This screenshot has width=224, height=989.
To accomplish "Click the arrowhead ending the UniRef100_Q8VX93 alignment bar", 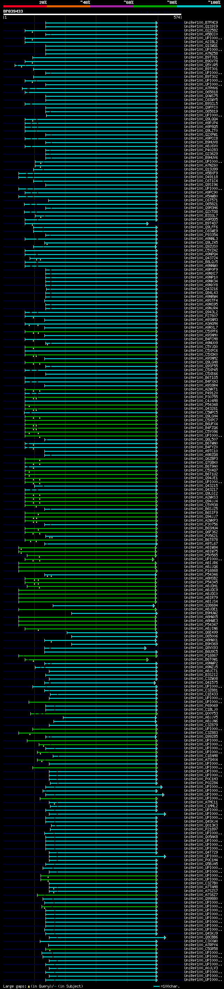I will pos(145,648).
